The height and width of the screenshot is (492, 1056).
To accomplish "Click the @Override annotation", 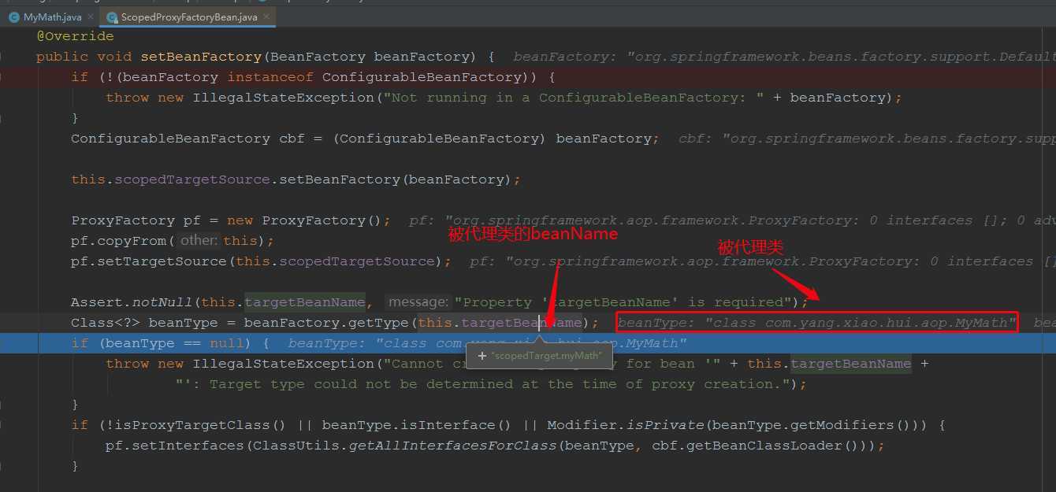I will [x=75, y=36].
